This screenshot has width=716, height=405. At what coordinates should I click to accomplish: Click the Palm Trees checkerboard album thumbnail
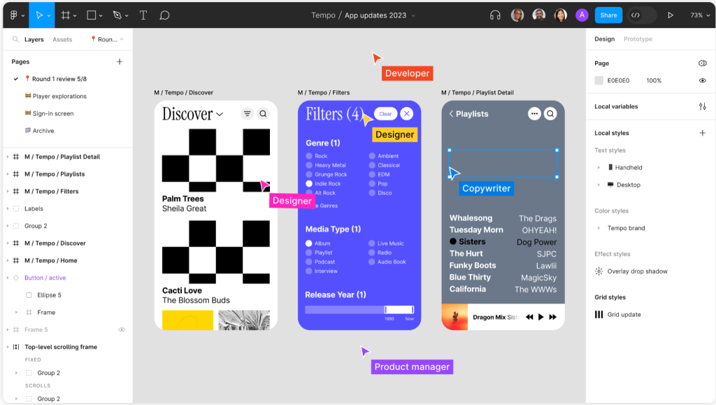click(216, 160)
